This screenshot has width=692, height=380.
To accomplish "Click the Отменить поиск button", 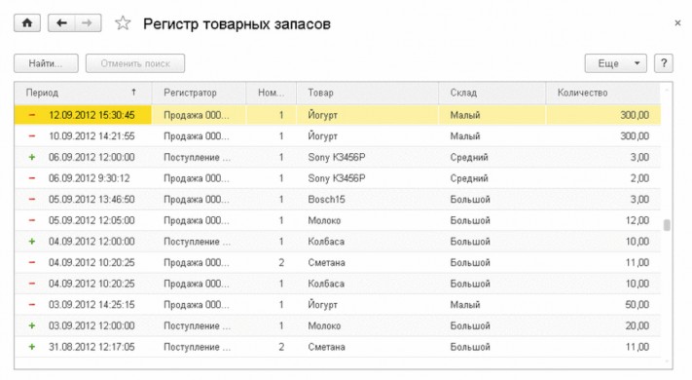I will tap(135, 63).
